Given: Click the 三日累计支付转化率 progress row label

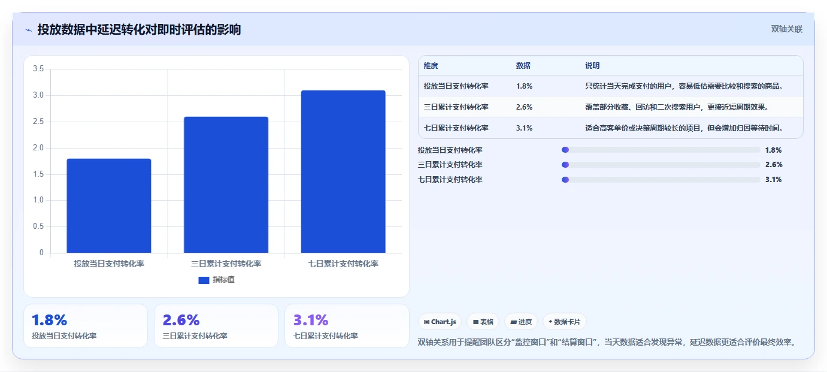Looking at the screenshot, I should tap(450, 165).
